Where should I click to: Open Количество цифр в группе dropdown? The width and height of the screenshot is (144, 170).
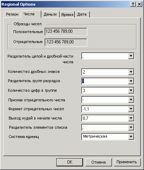pos(131,90)
